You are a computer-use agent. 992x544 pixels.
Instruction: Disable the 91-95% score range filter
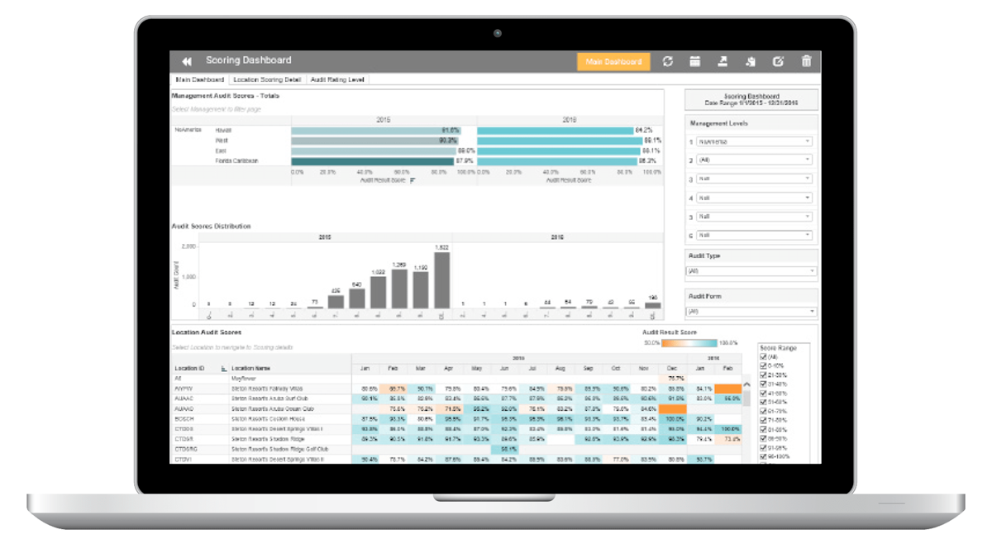tap(762, 446)
